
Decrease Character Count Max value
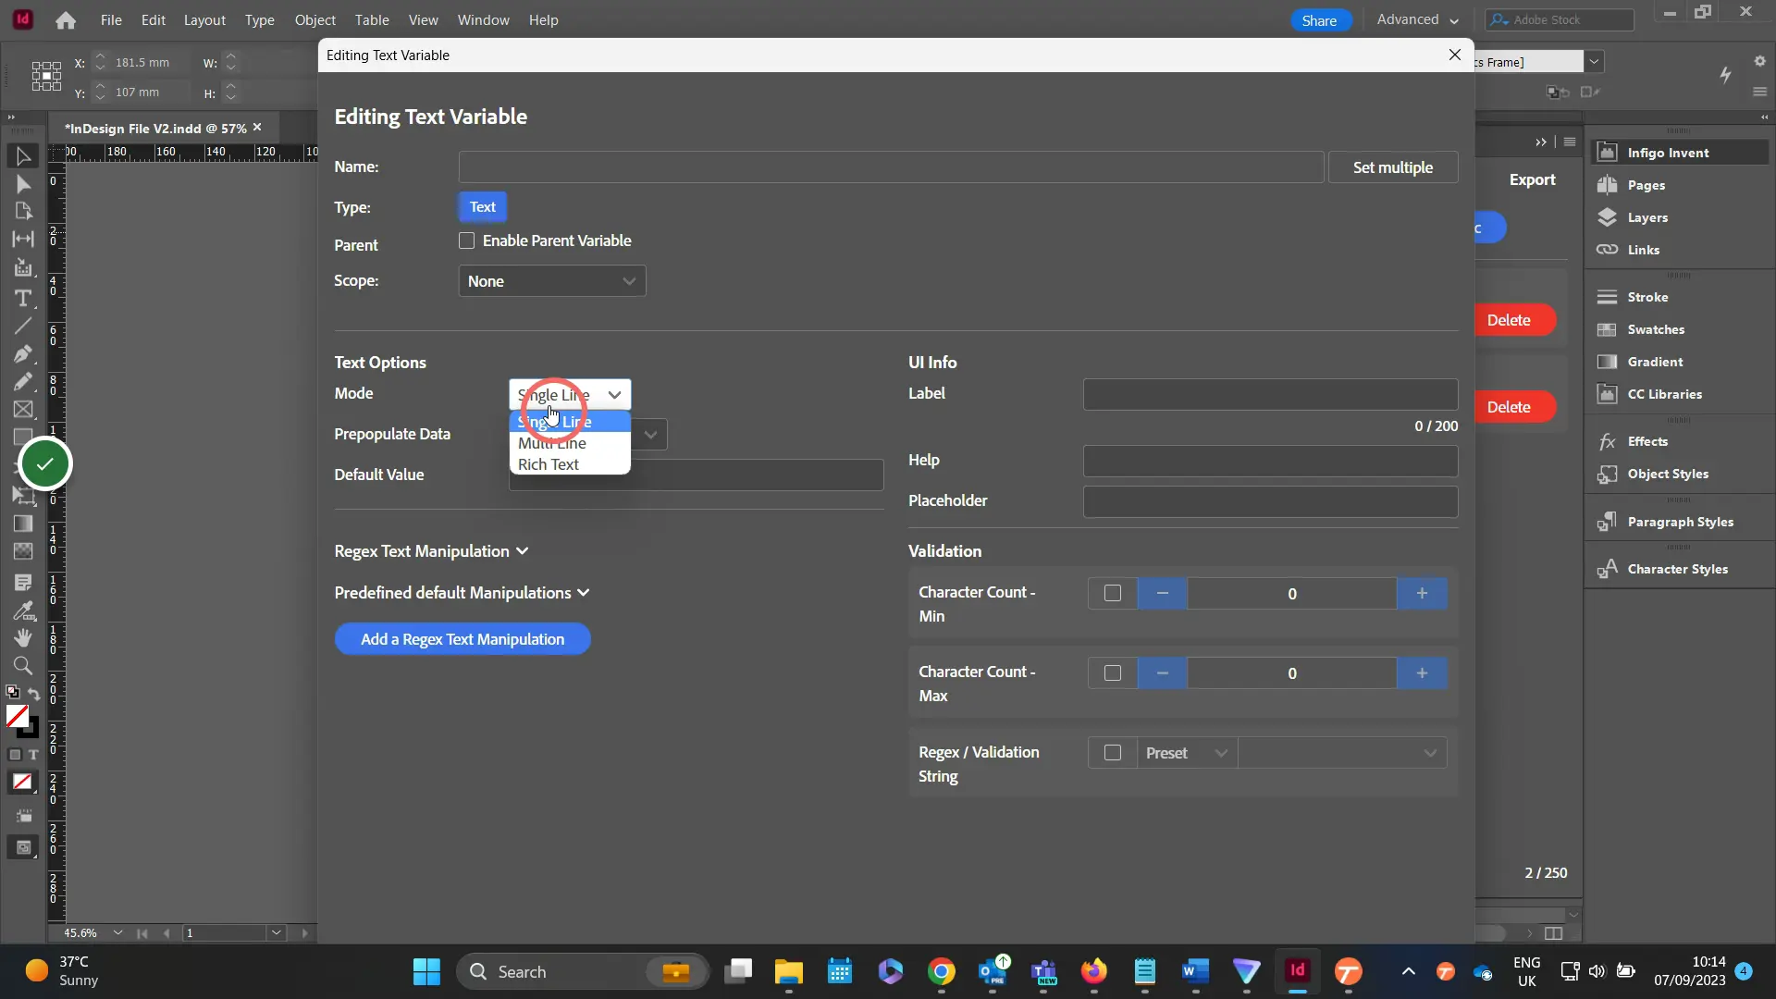1163,673
